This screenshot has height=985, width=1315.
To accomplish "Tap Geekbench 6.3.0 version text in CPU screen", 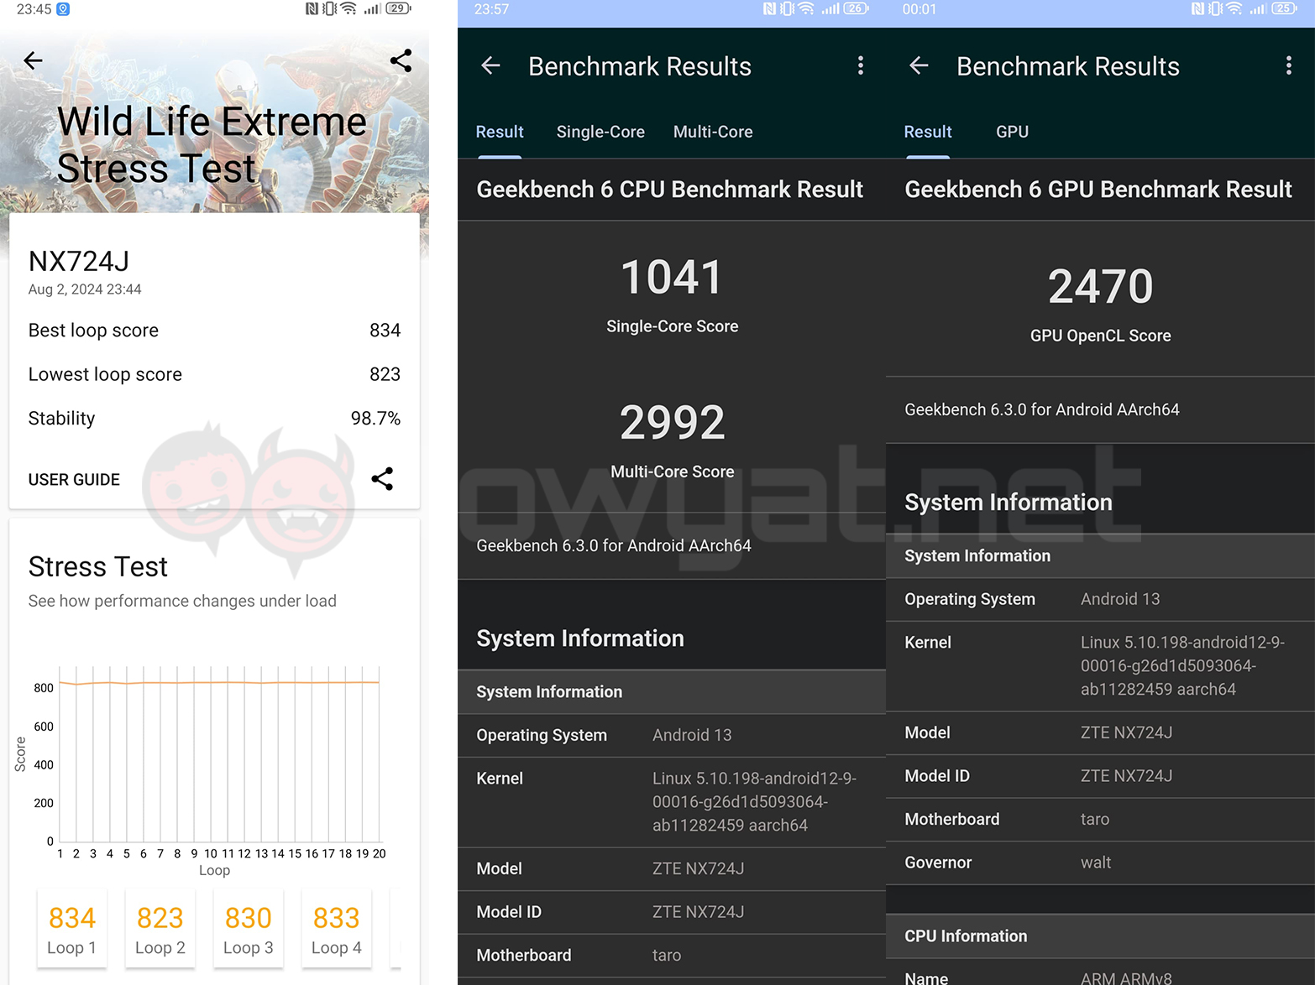I will pyautogui.click(x=614, y=546).
